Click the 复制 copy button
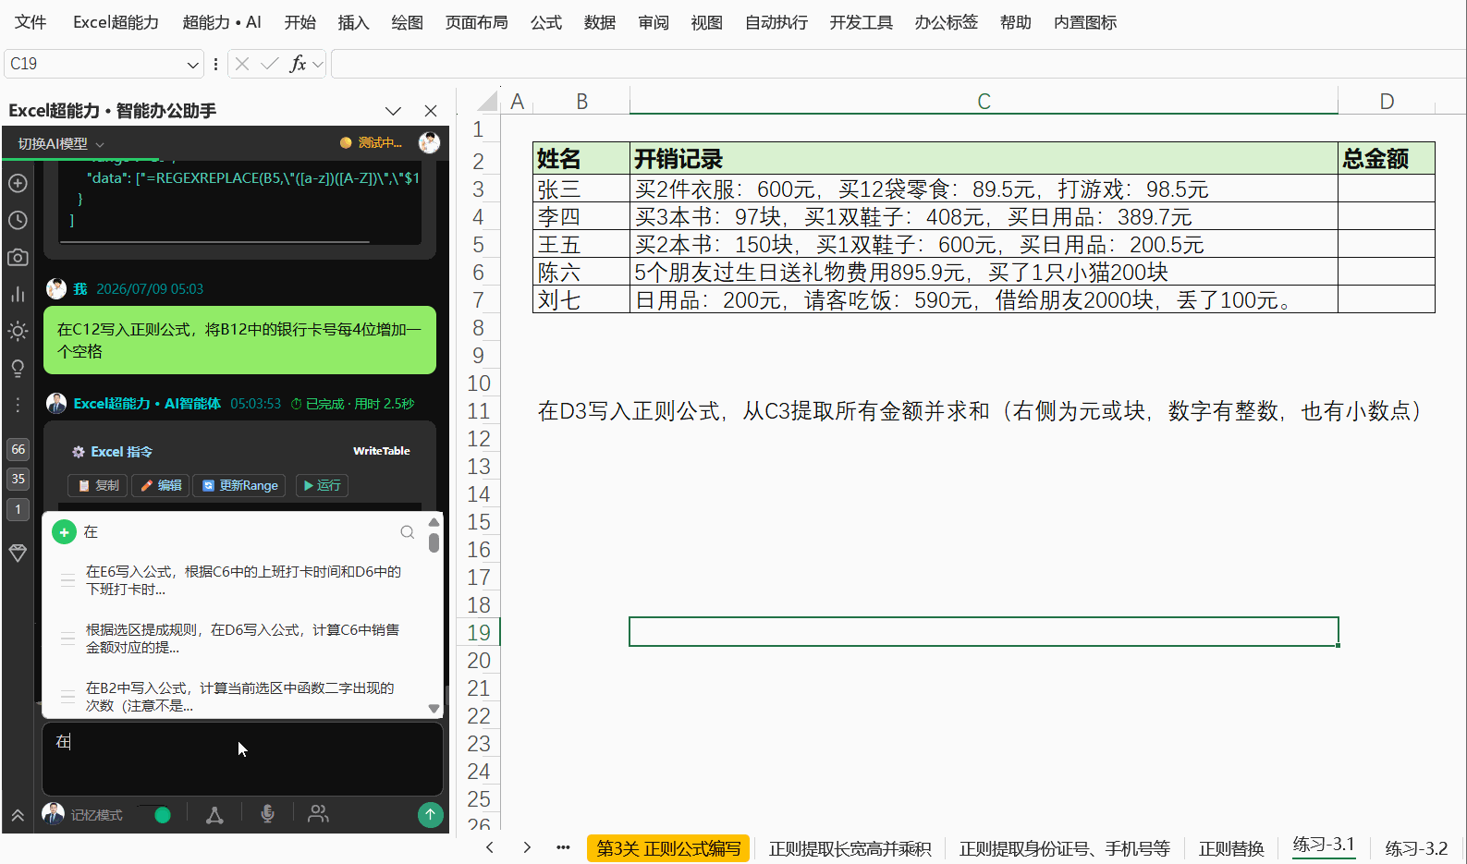The height and width of the screenshot is (864, 1467). [x=98, y=485]
